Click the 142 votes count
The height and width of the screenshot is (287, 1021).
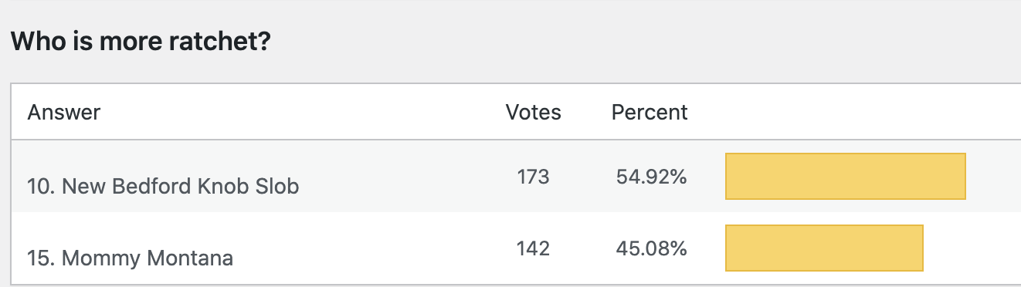click(534, 248)
